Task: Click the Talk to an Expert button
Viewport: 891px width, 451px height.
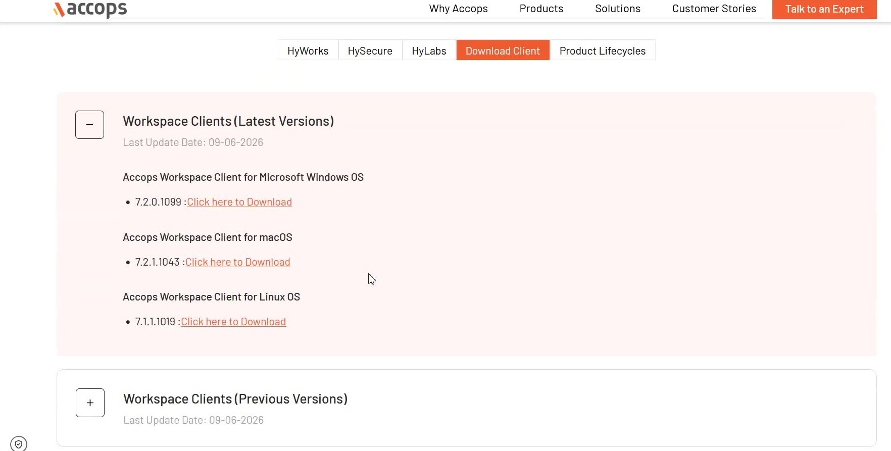Action: pyautogui.click(x=824, y=9)
